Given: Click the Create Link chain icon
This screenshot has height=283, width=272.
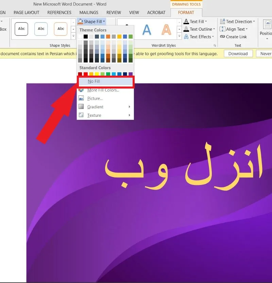Looking at the screenshot, I should [222, 37].
